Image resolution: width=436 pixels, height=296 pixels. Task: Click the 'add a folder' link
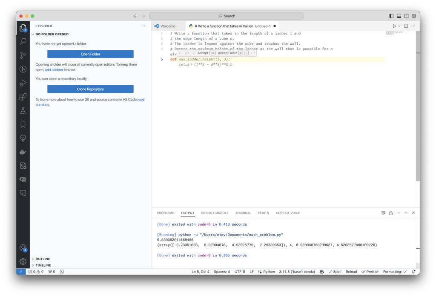tap(54, 69)
